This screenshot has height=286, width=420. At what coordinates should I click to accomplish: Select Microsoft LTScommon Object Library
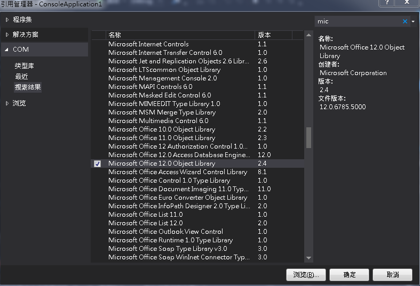197,70
